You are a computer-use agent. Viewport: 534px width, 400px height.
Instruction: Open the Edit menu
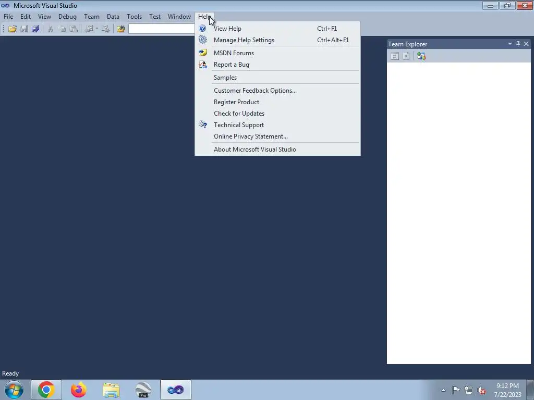tap(25, 16)
